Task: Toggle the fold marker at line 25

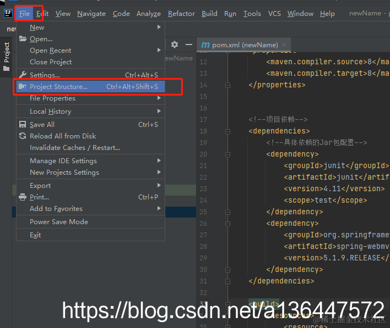Action: tap(227, 212)
